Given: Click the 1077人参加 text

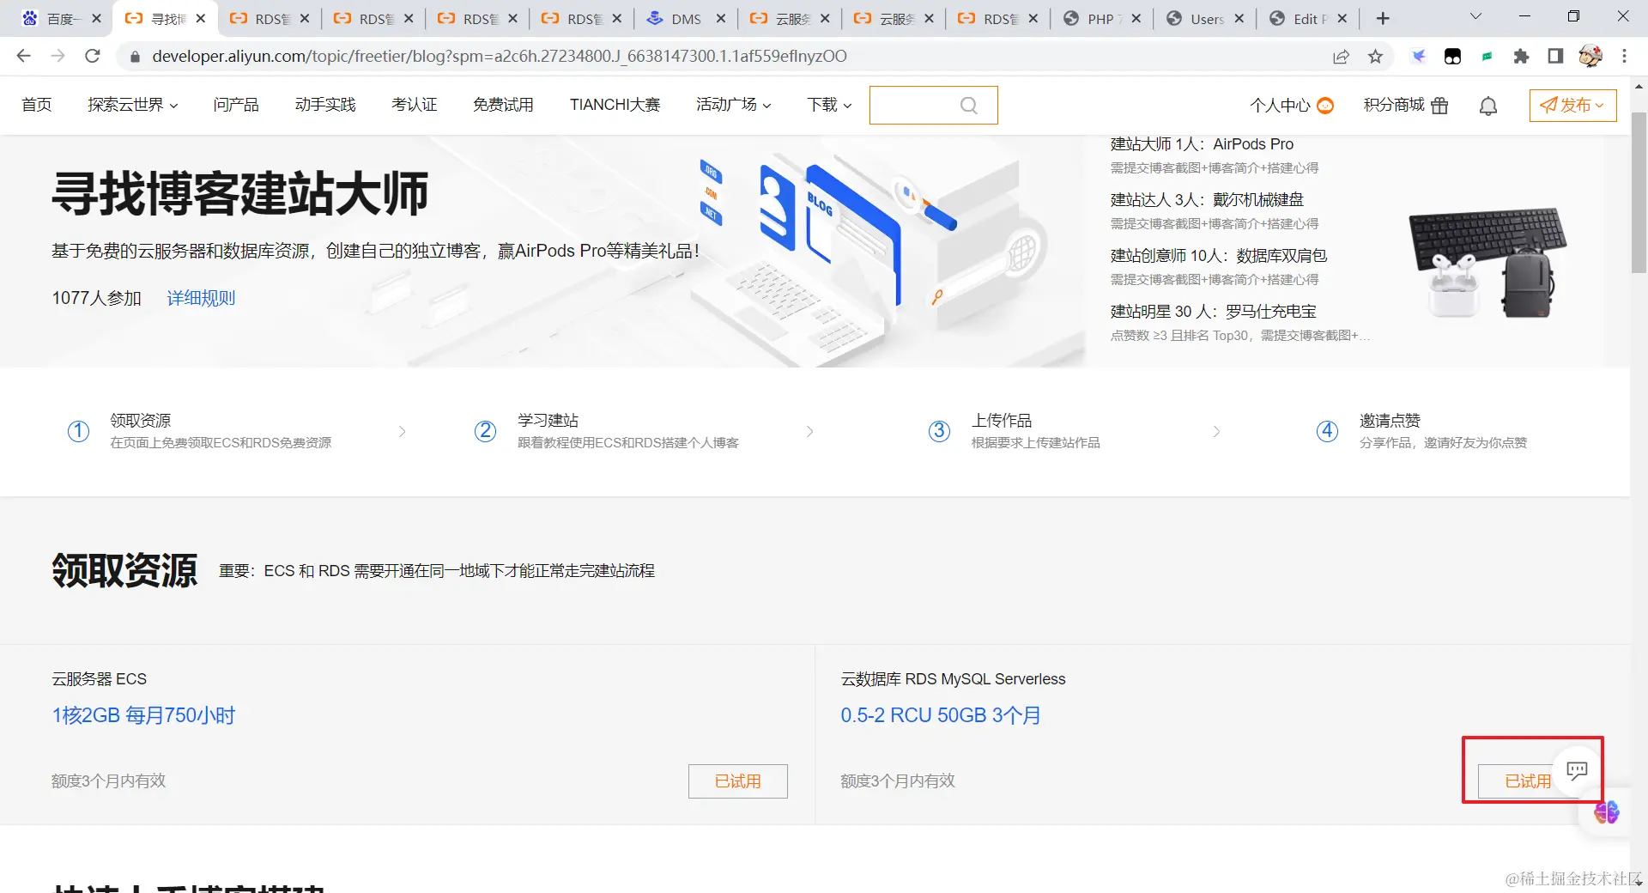Looking at the screenshot, I should click(96, 298).
